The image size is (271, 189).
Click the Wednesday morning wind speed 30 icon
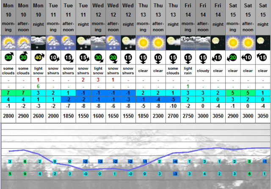[99, 58]
